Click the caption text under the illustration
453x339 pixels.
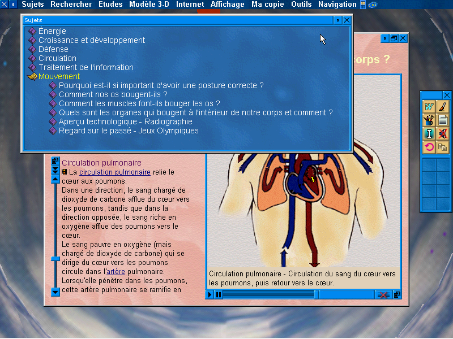(302, 278)
